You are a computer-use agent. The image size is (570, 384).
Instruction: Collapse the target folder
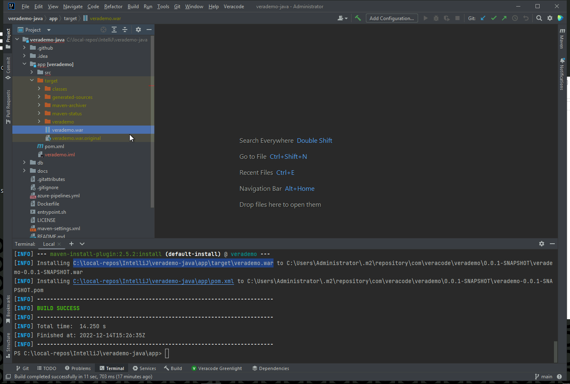[32, 80]
